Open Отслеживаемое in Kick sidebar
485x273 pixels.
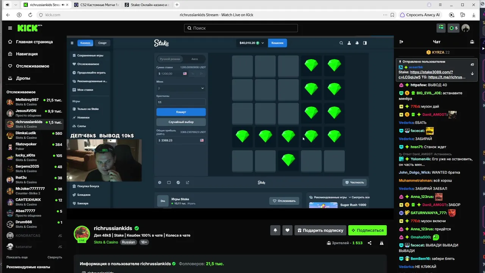[33, 66]
